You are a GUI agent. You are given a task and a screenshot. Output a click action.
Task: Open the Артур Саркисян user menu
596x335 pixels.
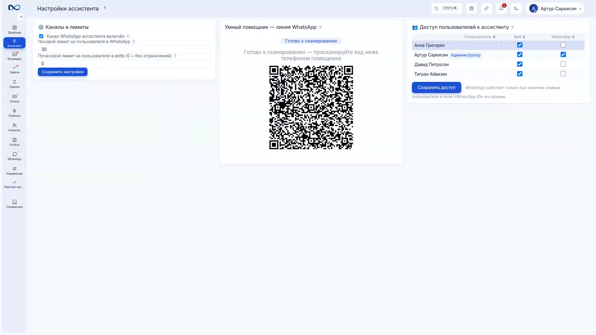[555, 8]
